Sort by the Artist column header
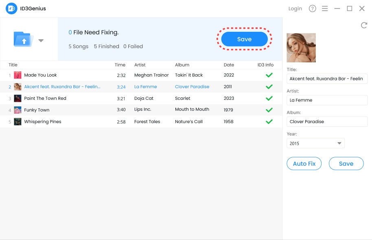 point(140,65)
